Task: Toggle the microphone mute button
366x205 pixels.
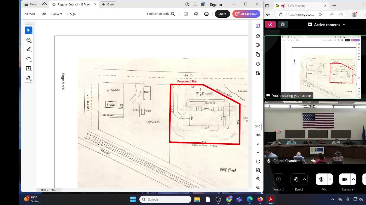Action: tap(321, 179)
